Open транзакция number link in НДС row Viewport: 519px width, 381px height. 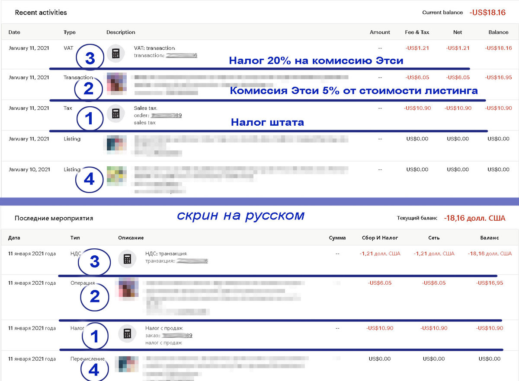(192, 261)
